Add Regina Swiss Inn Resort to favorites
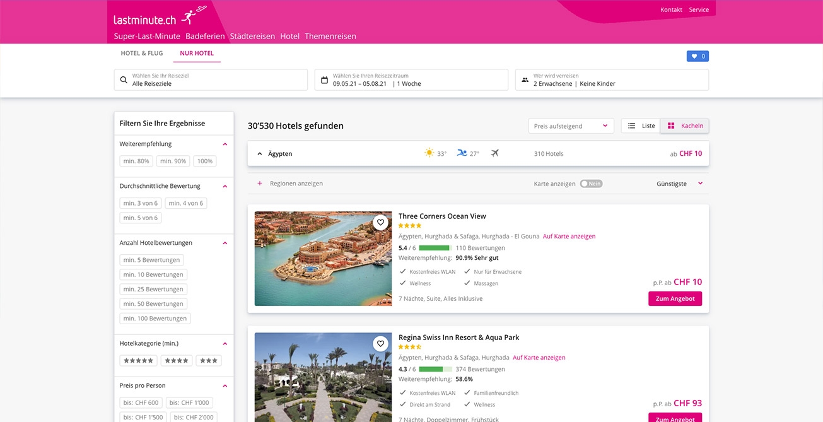This screenshot has width=823, height=422. (380, 343)
